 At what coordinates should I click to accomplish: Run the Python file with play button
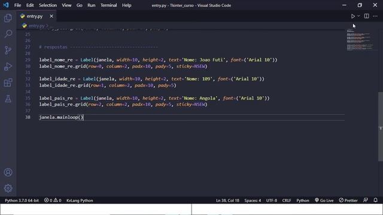click(353, 16)
